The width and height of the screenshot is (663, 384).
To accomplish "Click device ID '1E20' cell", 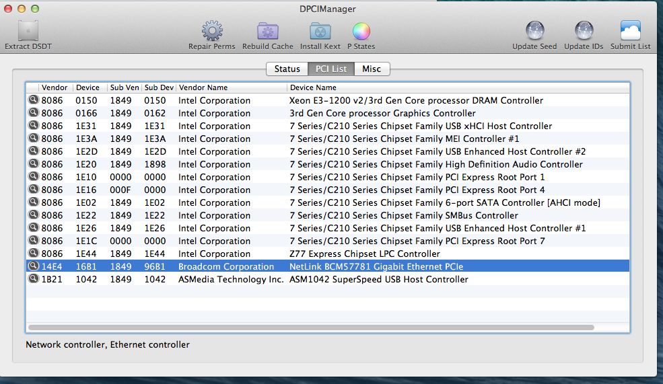I will [x=86, y=164].
